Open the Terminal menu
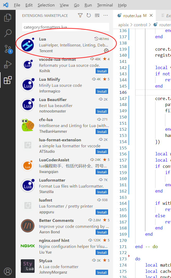The width and height of the screenshot is (171, 278). [105, 5]
